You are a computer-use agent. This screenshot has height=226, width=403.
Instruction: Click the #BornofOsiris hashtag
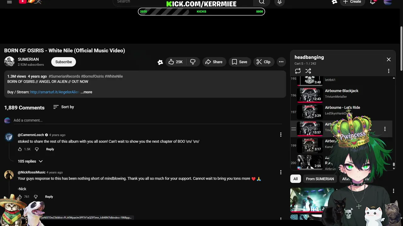click(x=92, y=76)
